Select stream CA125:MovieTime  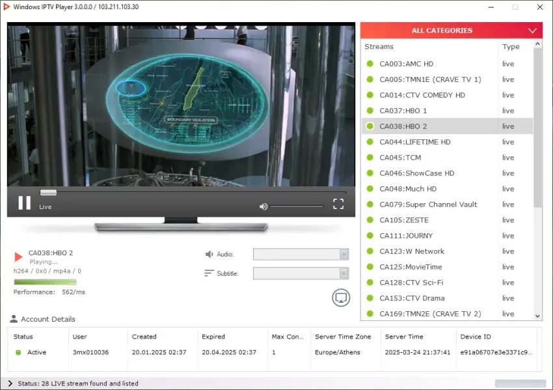[447, 267]
